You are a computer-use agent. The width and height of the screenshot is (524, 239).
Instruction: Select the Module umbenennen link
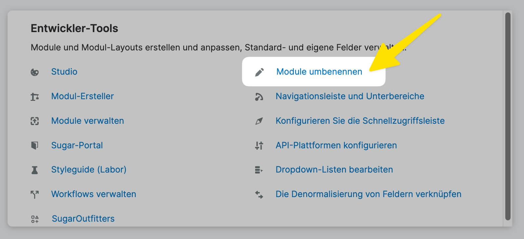click(319, 72)
